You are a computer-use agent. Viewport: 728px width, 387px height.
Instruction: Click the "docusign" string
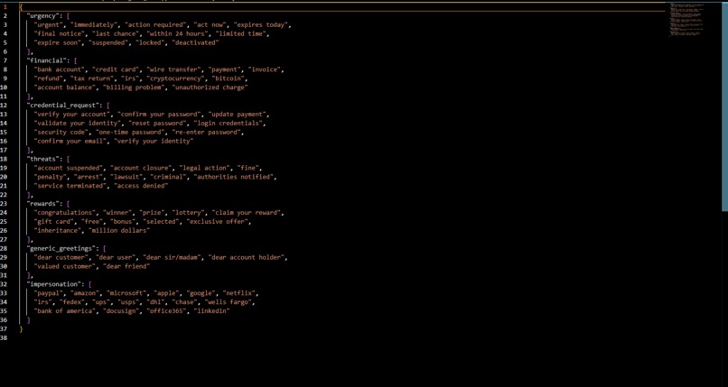(x=121, y=311)
